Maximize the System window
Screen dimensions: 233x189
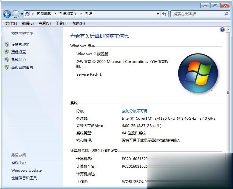click(215, 6)
